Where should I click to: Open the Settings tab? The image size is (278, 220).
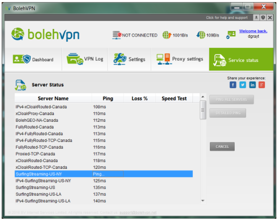[x=129, y=59]
